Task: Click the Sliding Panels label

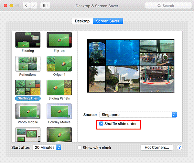Action: point(59,98)
